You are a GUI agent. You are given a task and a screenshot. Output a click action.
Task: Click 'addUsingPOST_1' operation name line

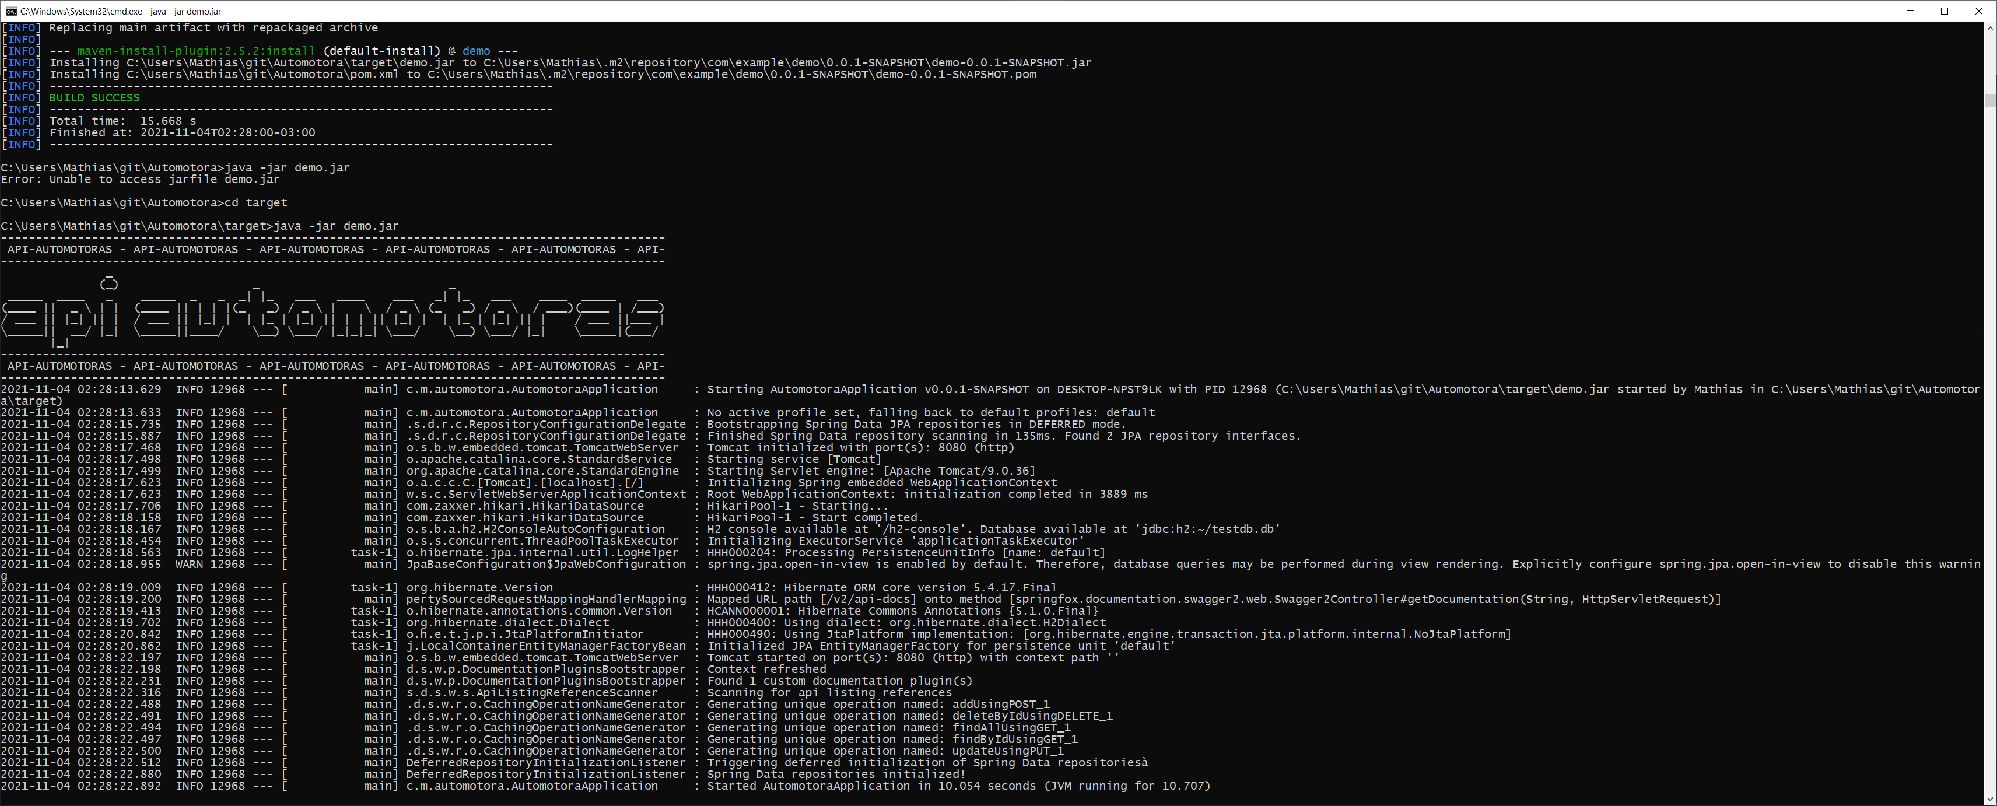(878, 704)
